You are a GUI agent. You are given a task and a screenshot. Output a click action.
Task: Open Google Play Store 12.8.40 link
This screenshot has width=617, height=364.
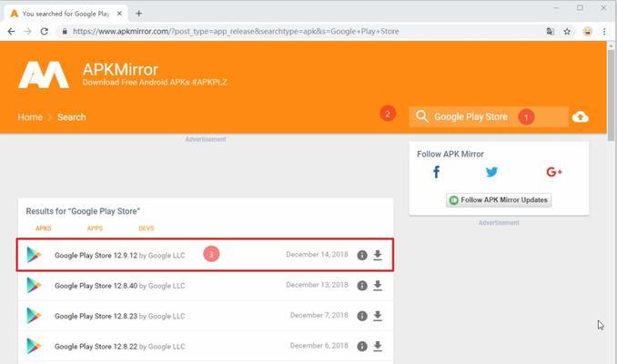(96, 286)
